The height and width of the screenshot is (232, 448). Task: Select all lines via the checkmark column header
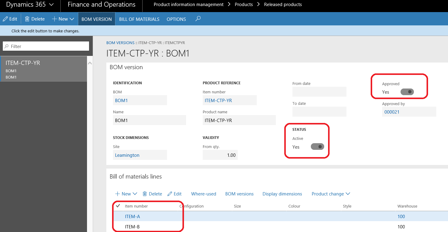[x=118, y=206]
